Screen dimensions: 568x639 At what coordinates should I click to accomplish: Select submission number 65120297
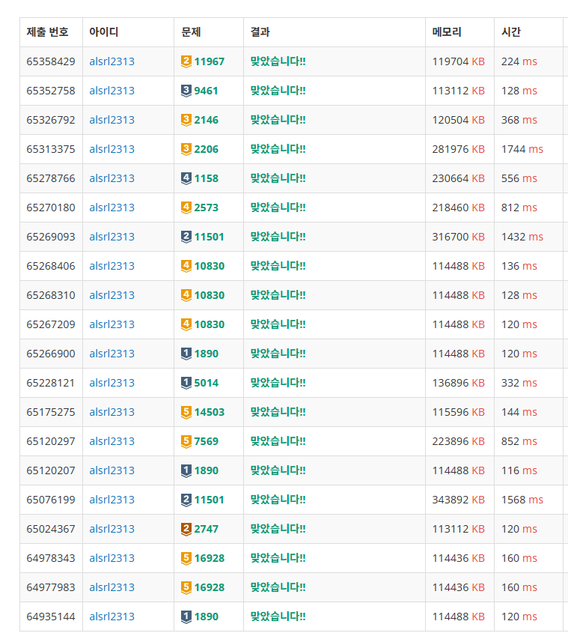pos(51,441)
